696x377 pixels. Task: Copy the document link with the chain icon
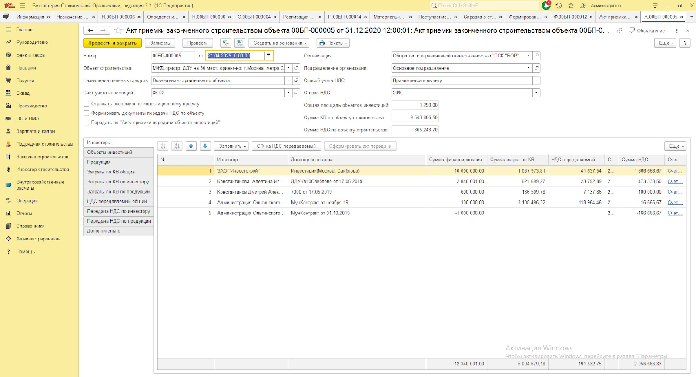[x=619, y=31]
